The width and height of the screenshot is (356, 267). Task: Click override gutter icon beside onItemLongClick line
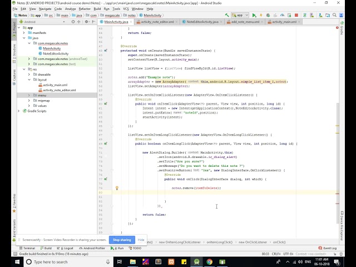coord(106,144)
